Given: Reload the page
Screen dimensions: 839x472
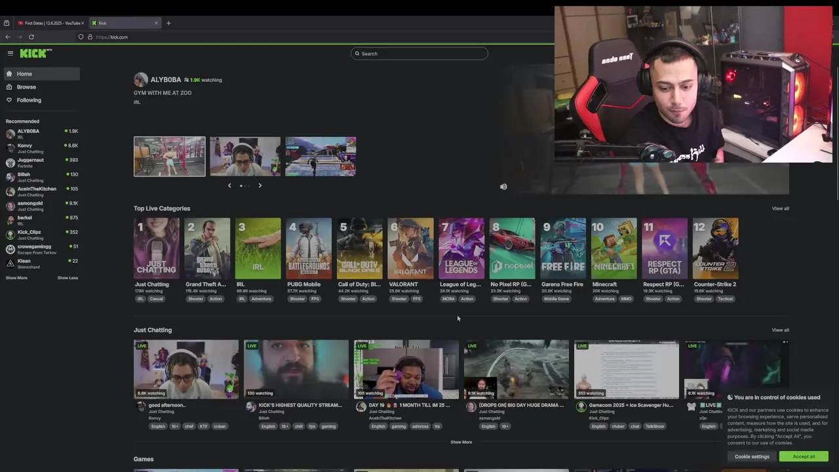Looking at the screenshot, I should coord(31,37).
